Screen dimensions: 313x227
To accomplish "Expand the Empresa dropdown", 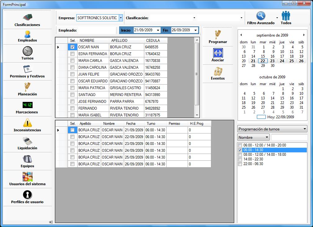I will [x=121, y=18].
